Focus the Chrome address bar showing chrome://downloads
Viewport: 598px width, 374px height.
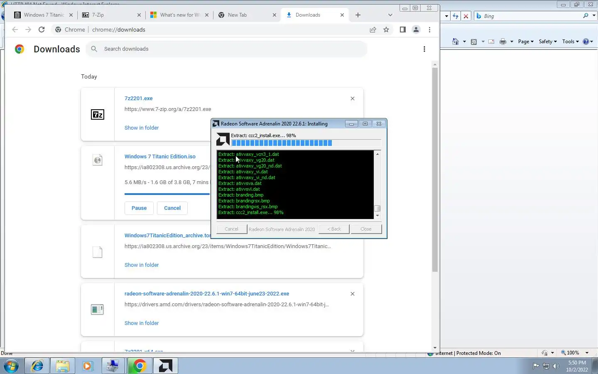(210, 30)
